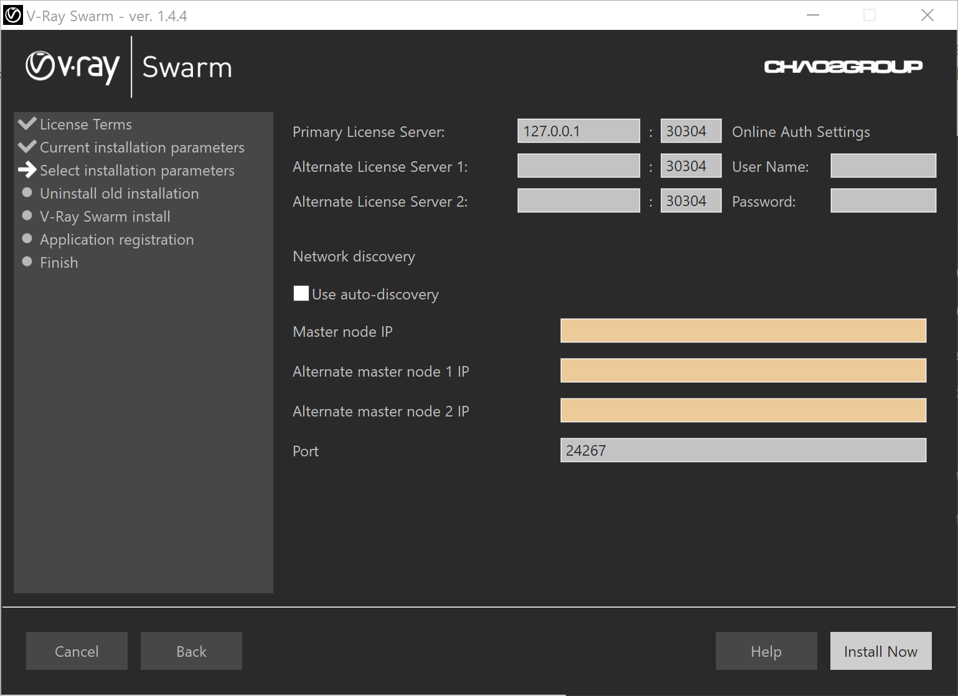958x696 pixels.
Task: Click the Cancel button
Action: (77, 651)
